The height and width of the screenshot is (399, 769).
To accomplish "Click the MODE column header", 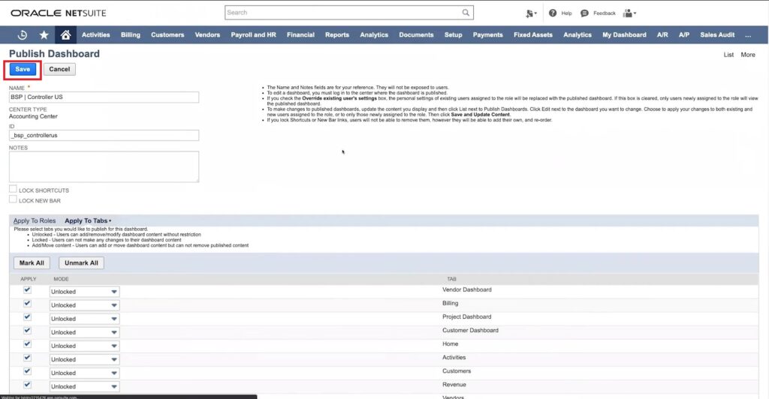I will tap(62, 279).
